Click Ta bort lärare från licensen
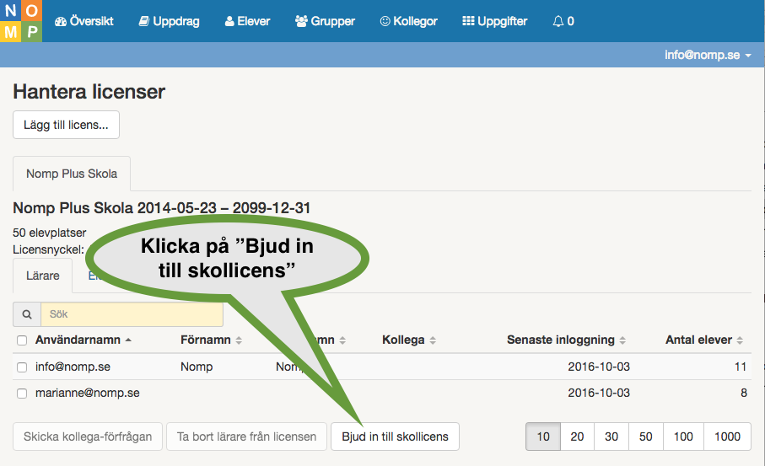 pyautogui.click(x=246, y=437)
